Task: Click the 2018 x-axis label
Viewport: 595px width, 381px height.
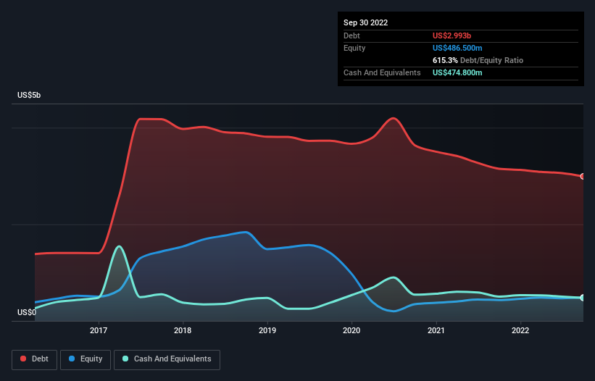Action: 183,330
